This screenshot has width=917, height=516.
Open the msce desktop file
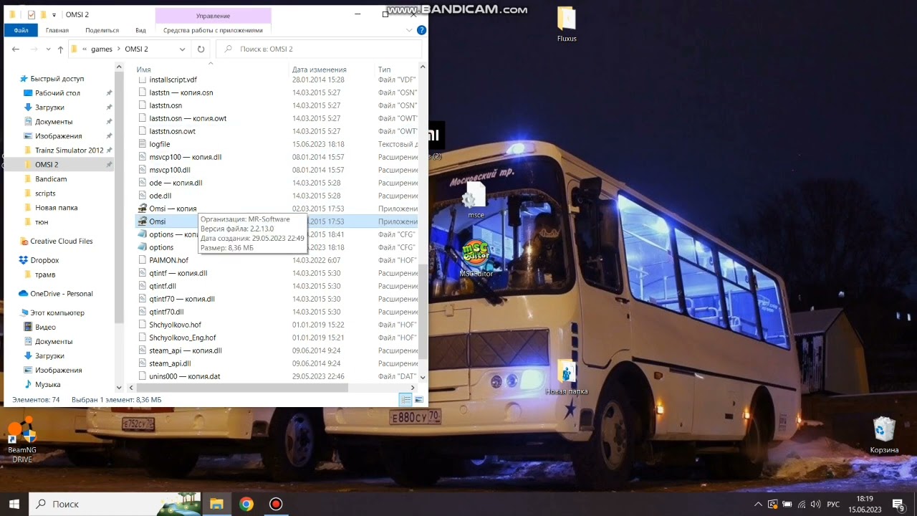[476, 201]
